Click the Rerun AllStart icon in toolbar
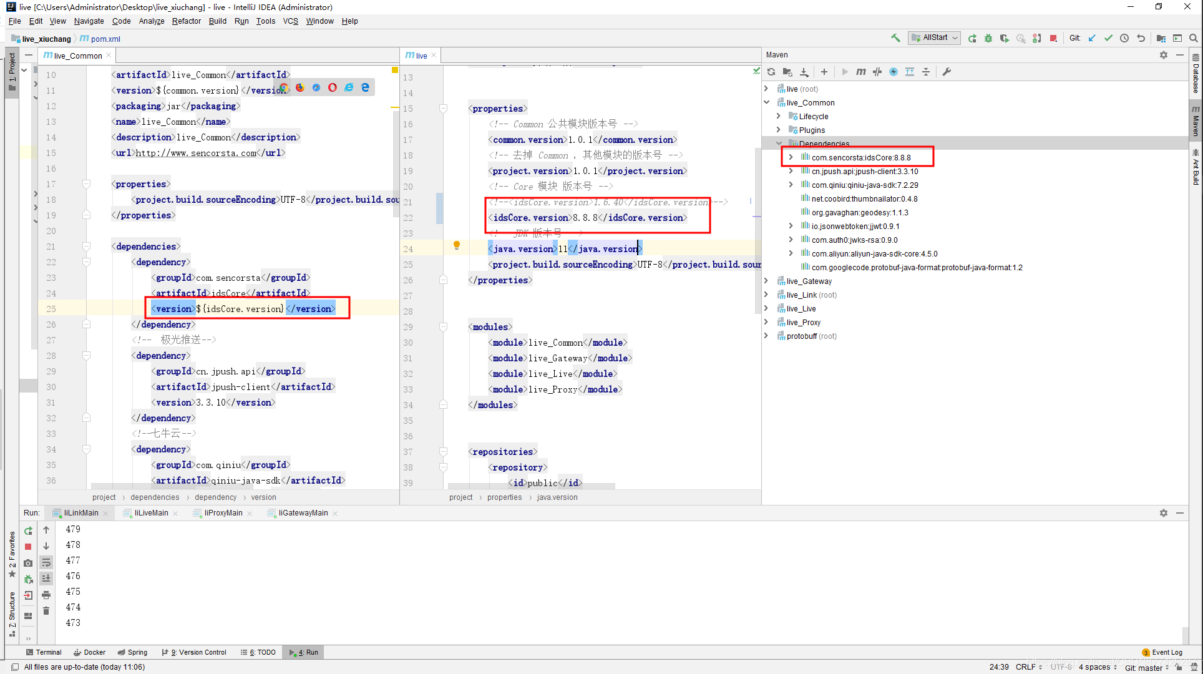This screenshot has width=1203, height=674. (x=972, y=38)
